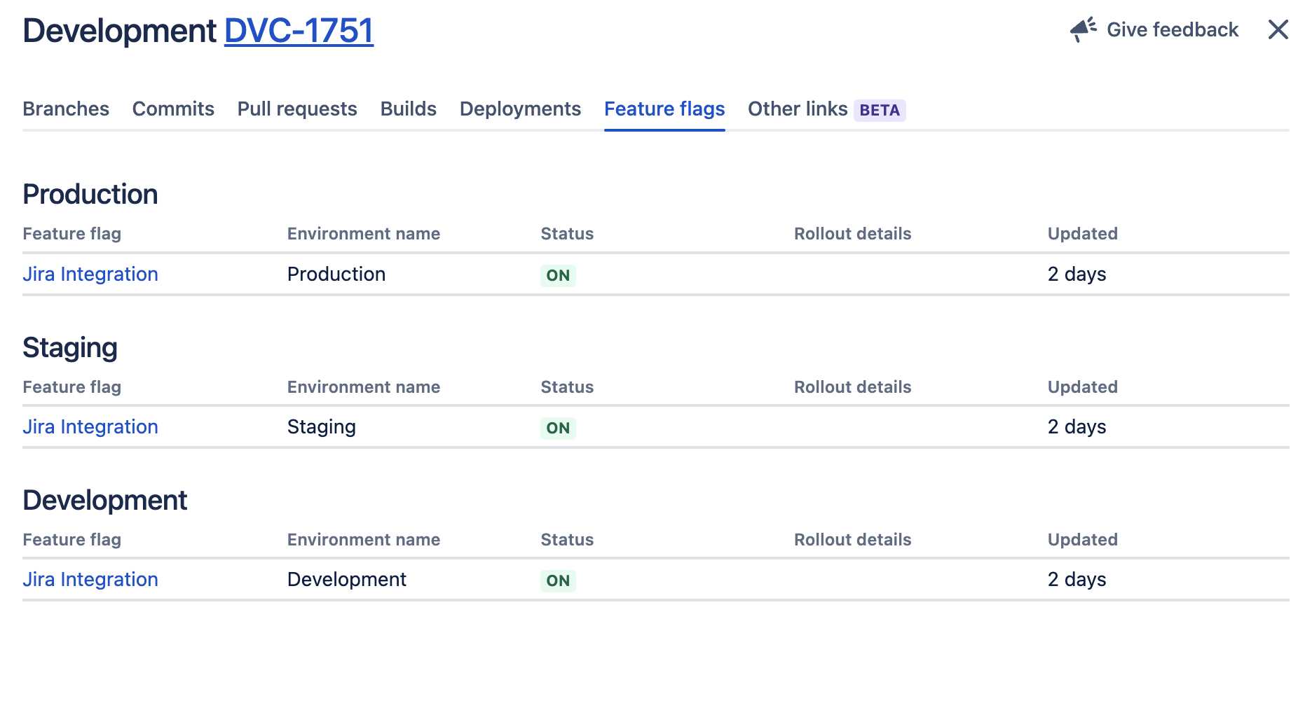
Task: Click the close X icon
Action: [1277, 29]
